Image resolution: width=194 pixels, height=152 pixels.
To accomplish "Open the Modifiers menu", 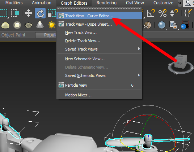I will pos(14,3).
